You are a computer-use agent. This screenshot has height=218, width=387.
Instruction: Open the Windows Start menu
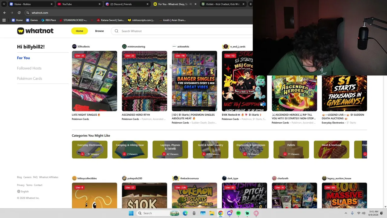tap(131, 213)
